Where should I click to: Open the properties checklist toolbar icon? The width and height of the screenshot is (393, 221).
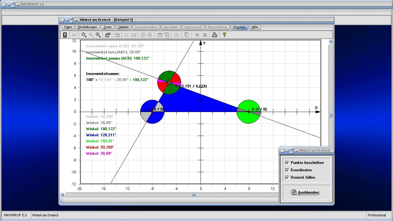tap(108, 35)
